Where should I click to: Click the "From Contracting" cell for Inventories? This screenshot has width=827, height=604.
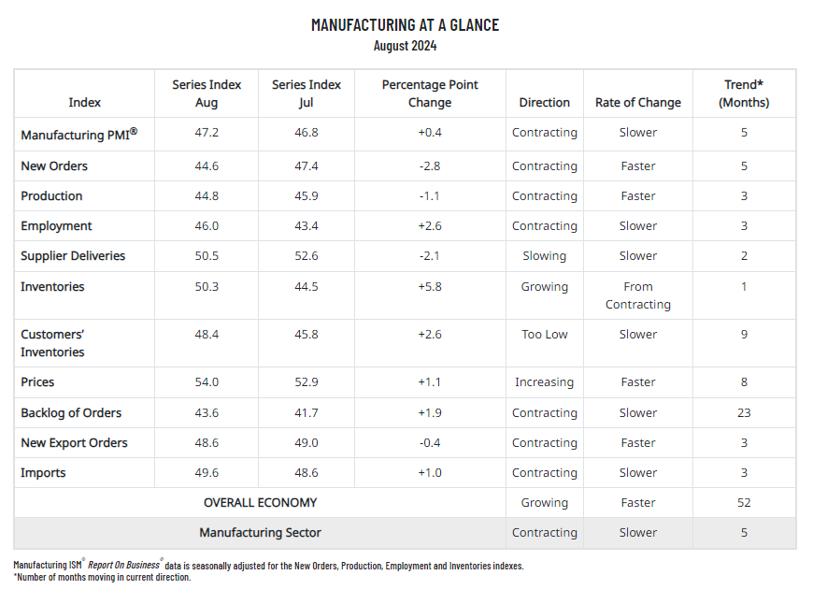638,295
